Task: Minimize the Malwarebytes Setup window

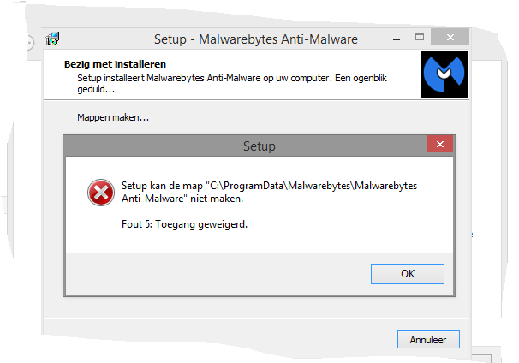Action: pyautogui.click(x=397, y=39)
